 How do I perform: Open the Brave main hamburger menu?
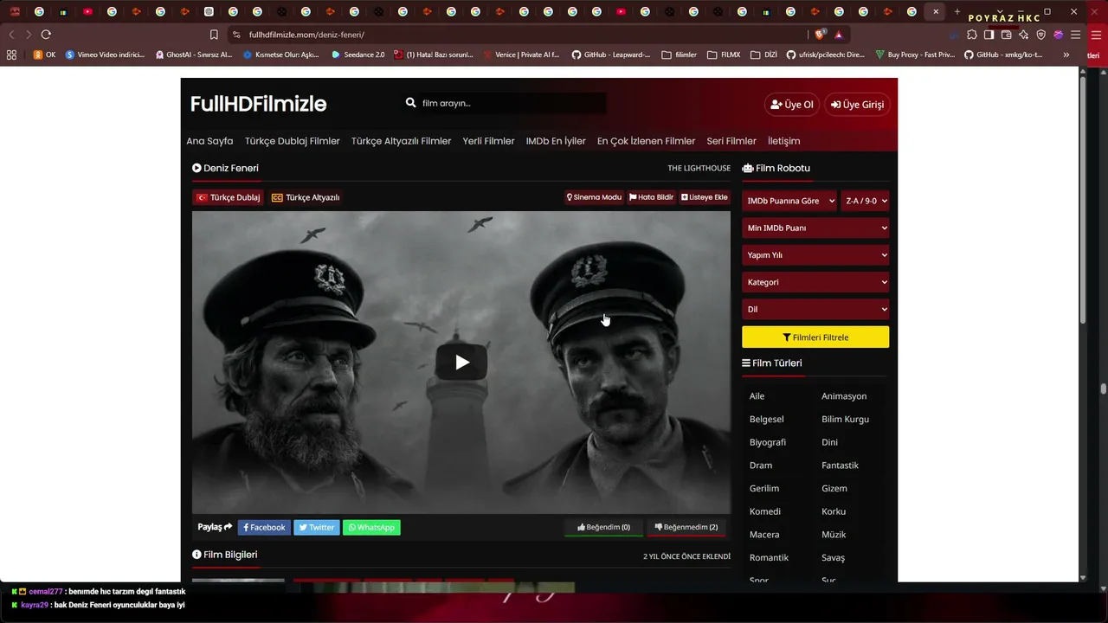(1075, 35)
